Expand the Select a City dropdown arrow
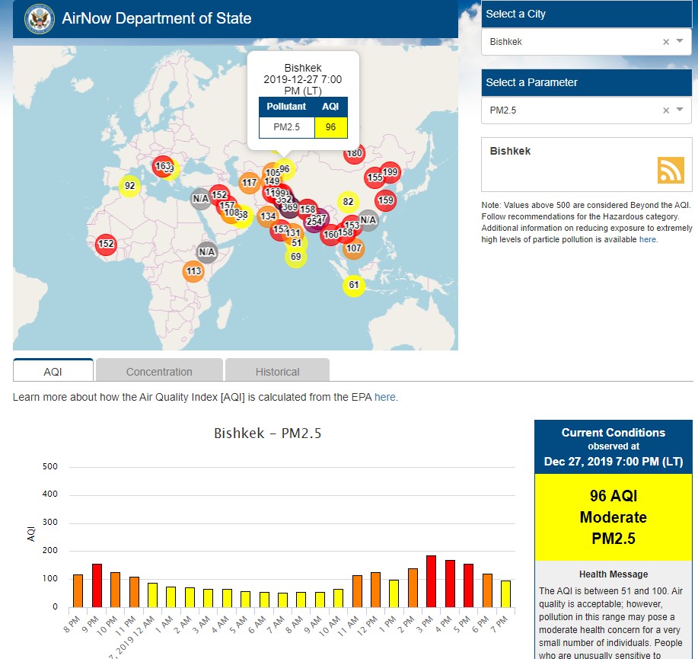The width and height of the screenshot is (698, 659). tap(680, 42)
